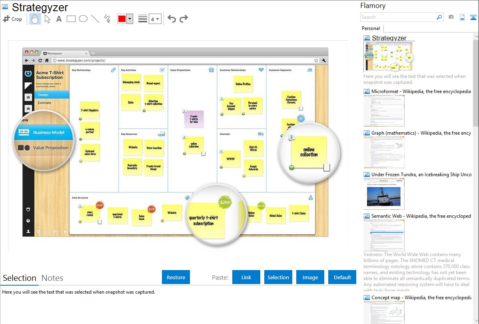Choose the straight line tool
Screen dimensions: 479x324
95,19
